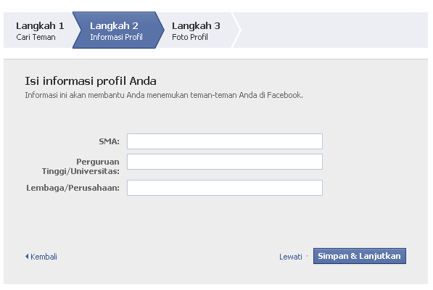
Task: Click the Lembaga/Perusahaan label
Action: [73, 188]
